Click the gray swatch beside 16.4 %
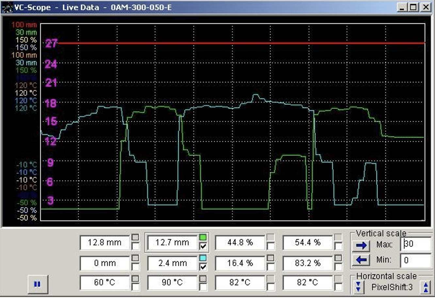Screen dimensions: 435x298 click(270, 258)
